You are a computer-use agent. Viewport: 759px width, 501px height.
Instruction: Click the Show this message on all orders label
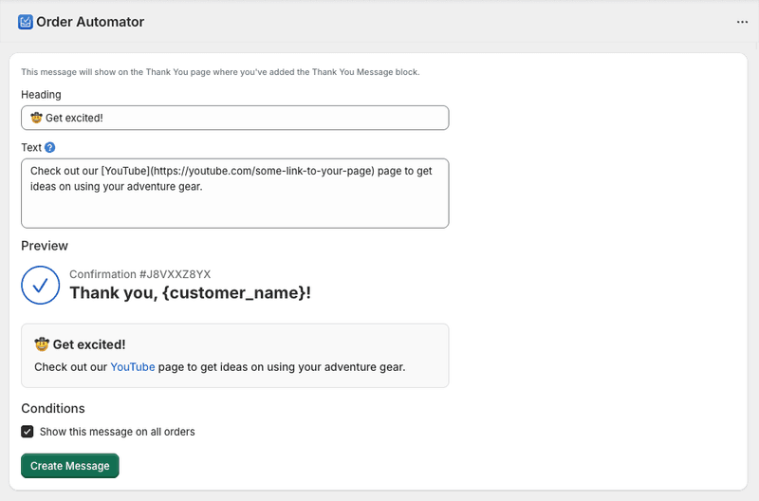[x=117, y=432]
